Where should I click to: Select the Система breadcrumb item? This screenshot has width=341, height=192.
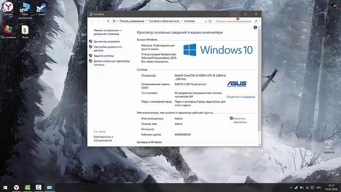coord(190,21)
